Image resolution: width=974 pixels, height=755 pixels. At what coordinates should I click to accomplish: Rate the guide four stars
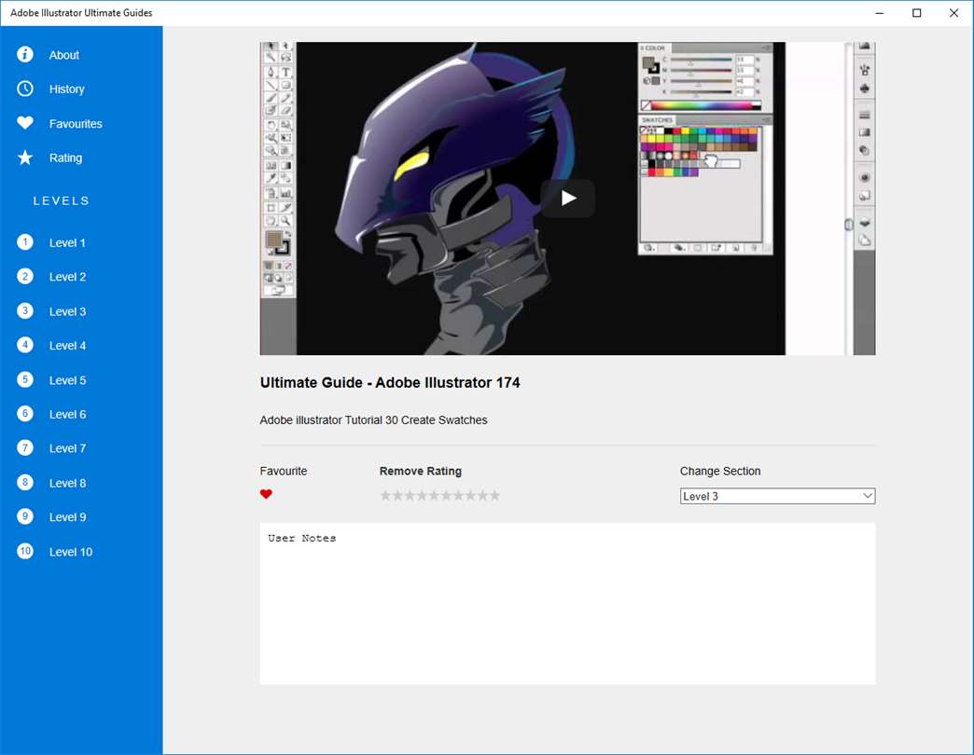[x=422, y=495]
